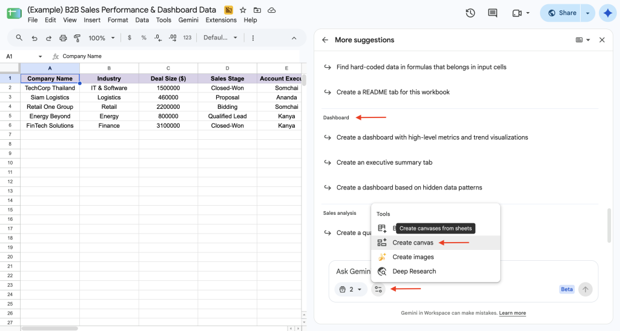Click the document title text
620x331 pixels.
tap(122, 10)
